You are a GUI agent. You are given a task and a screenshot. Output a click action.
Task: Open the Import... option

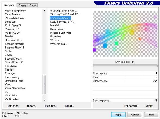(32, 106)
